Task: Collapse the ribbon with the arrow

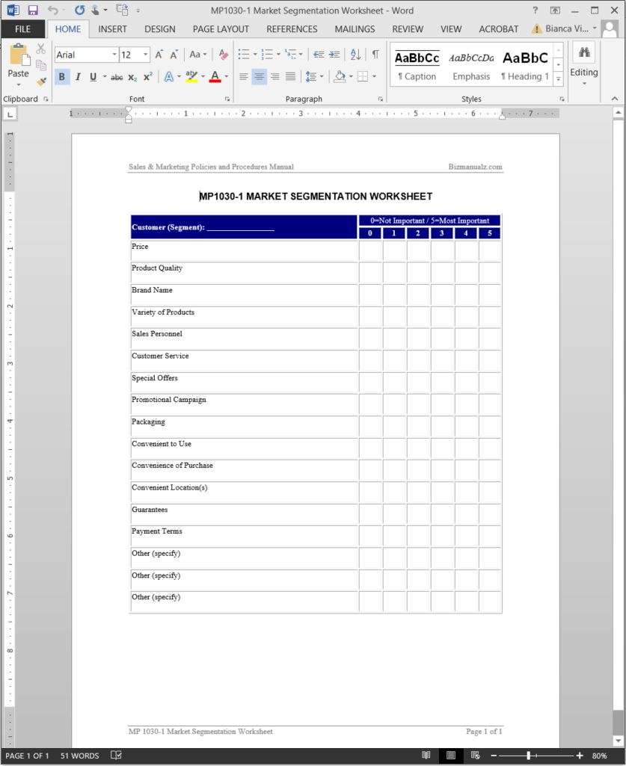Action: click(x=615, y=99)
